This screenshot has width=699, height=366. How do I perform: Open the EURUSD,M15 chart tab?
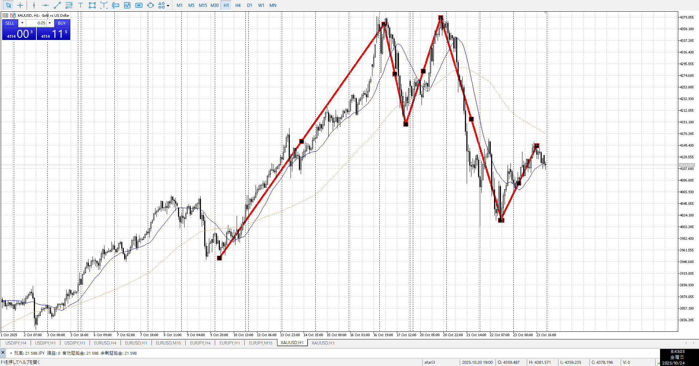168,343
